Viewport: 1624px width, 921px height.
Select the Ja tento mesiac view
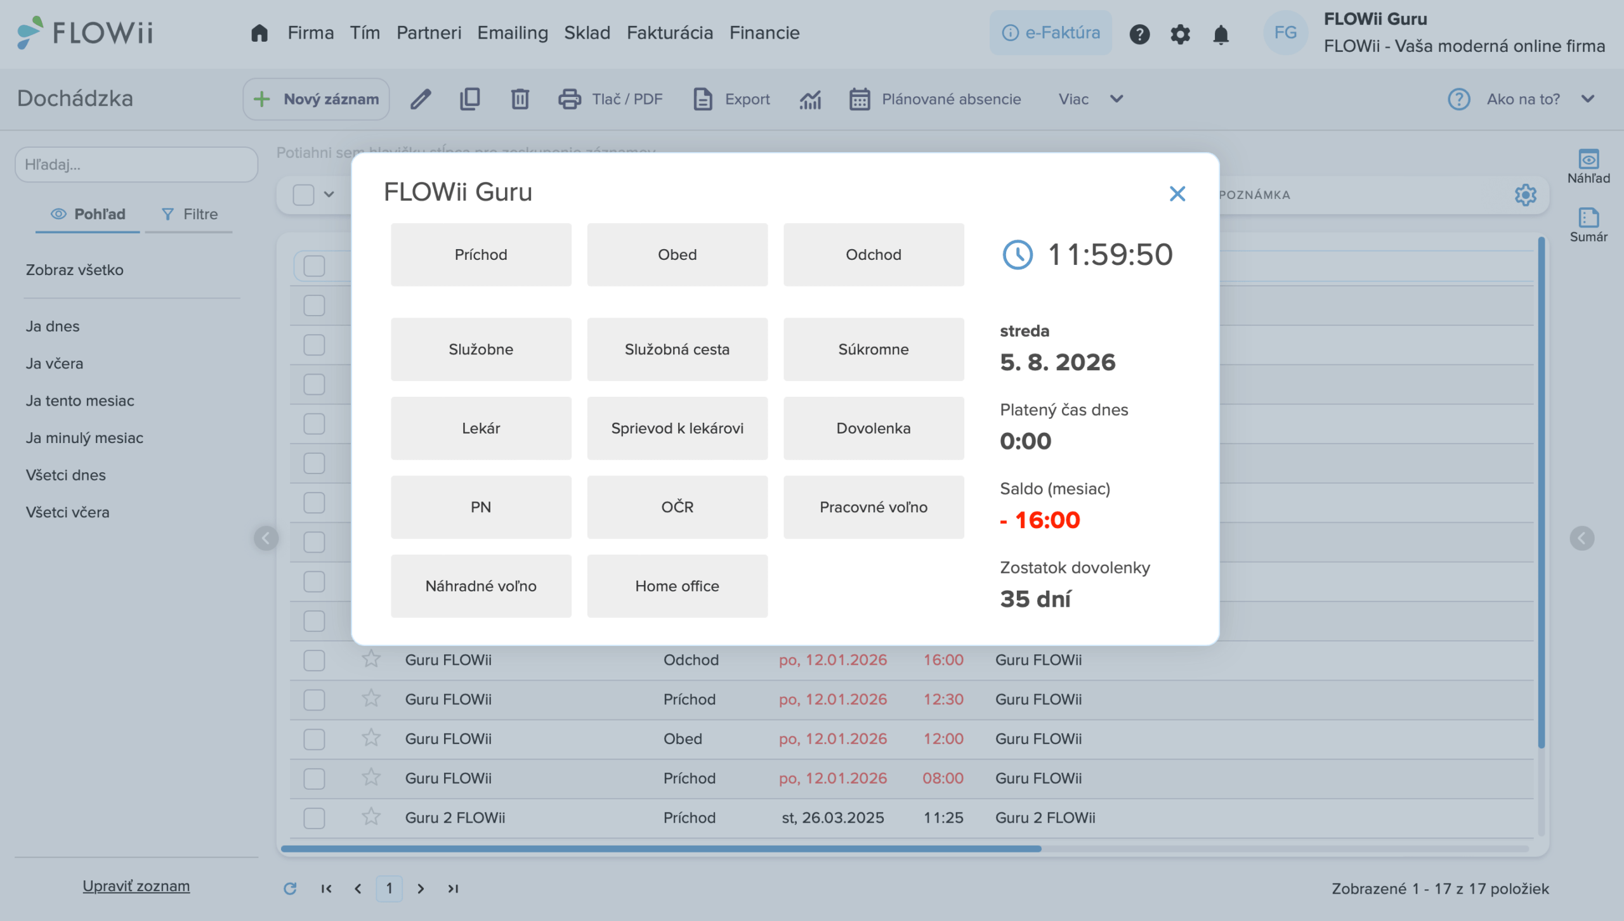[80, 401]
